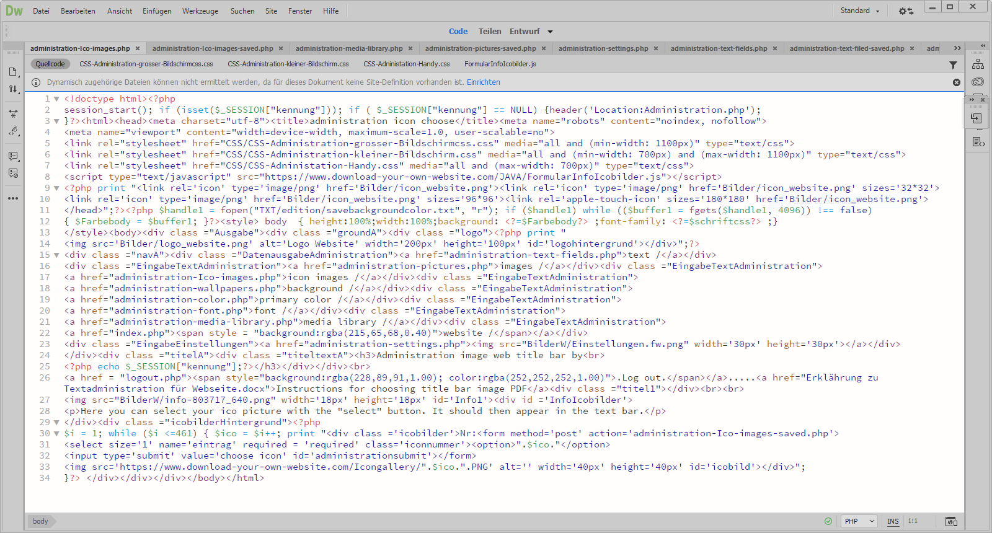Open CSS-Administration-kleiner-Bildschirm.css related file
The width and height of the screenshot is (992, 533).
tap(288, 64)
